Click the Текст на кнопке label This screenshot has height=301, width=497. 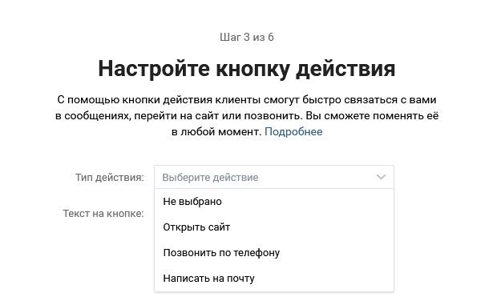click(103, 214)
